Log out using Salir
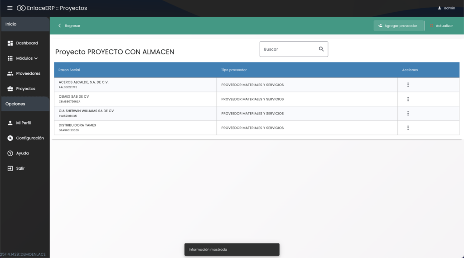464x258 pixels. click(x=20, y=168)
